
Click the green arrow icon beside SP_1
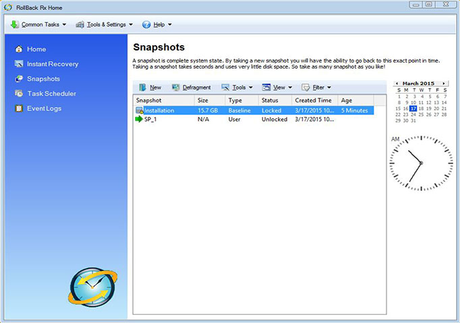[x=139, y=119]
